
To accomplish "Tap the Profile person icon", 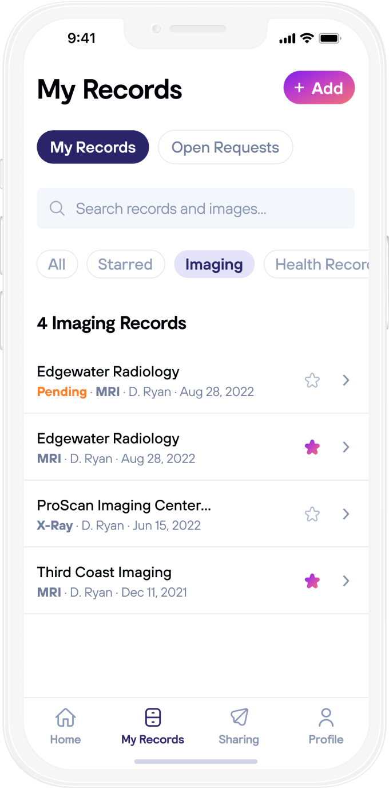I will point(326,716).
